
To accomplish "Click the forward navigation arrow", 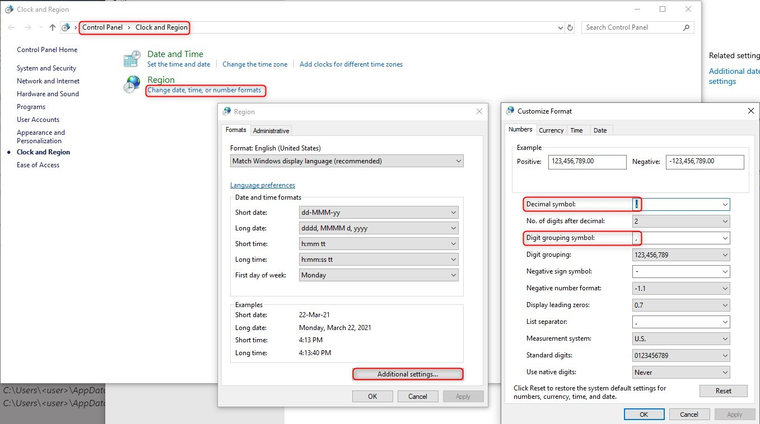I will tap(26, 27).
